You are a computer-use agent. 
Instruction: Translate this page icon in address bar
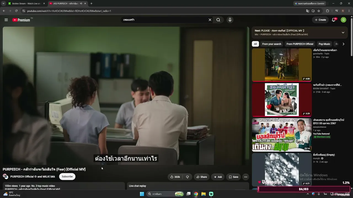click(307, 11)
